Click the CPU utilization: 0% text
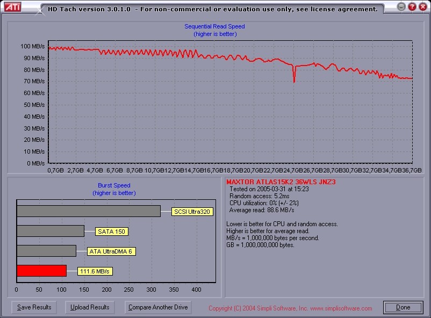This screenshot has width=431, height=318. point(264,203)
